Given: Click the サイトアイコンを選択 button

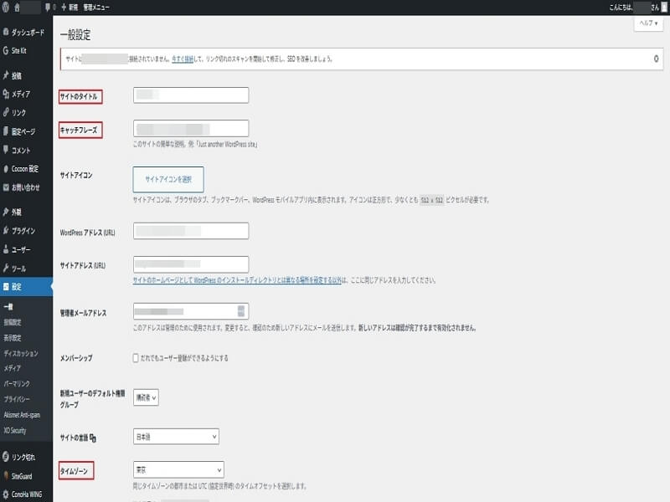Looking at the screenshot, I should 168,179.
